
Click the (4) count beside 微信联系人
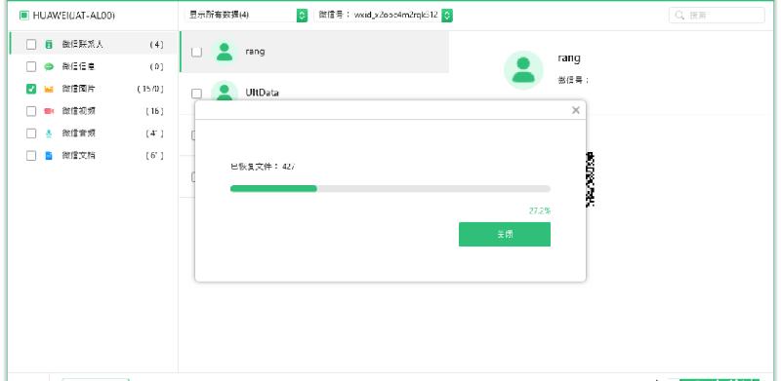point(156,44)
